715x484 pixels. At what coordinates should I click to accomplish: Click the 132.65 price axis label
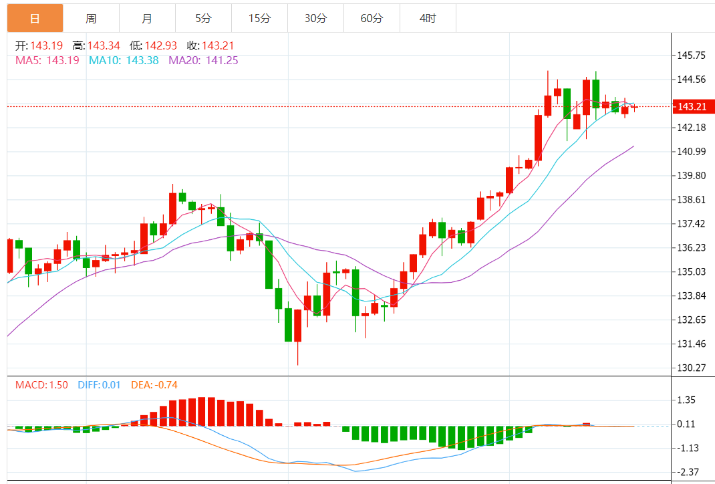692,320
